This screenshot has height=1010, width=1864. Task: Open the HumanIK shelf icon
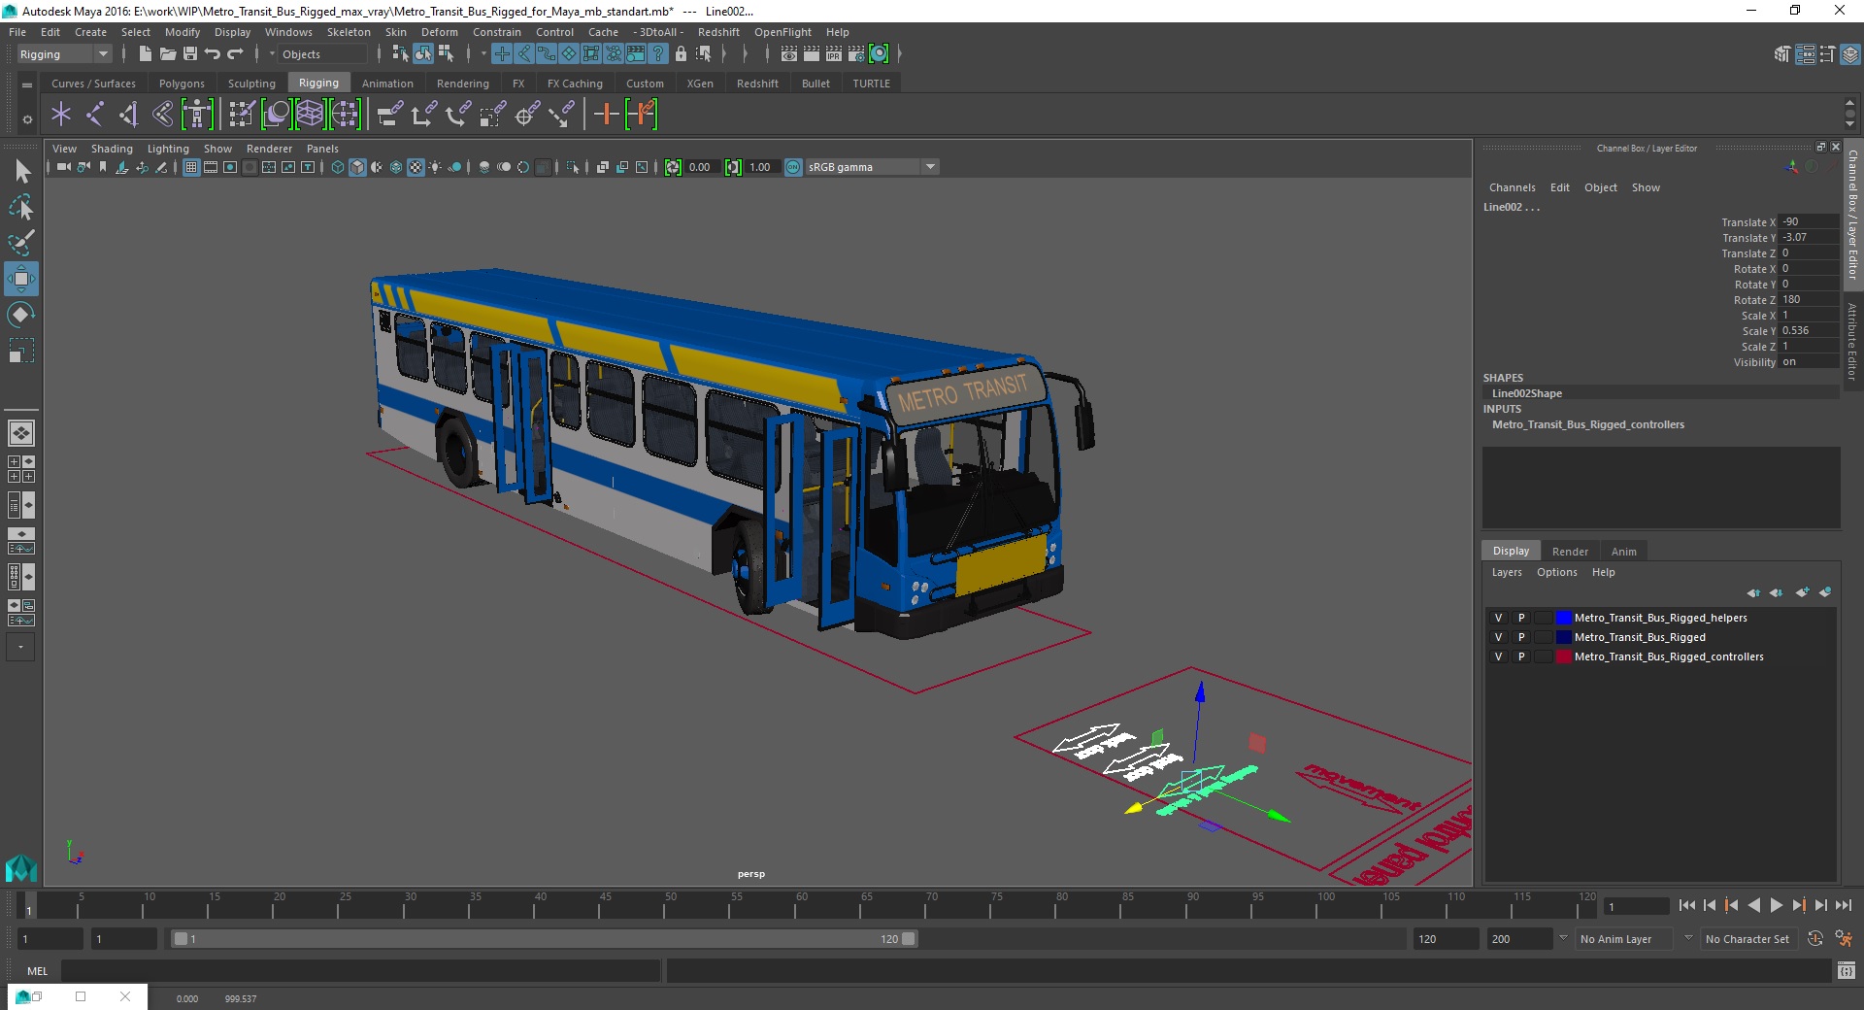pyautogui.click(x=197, y=115)
